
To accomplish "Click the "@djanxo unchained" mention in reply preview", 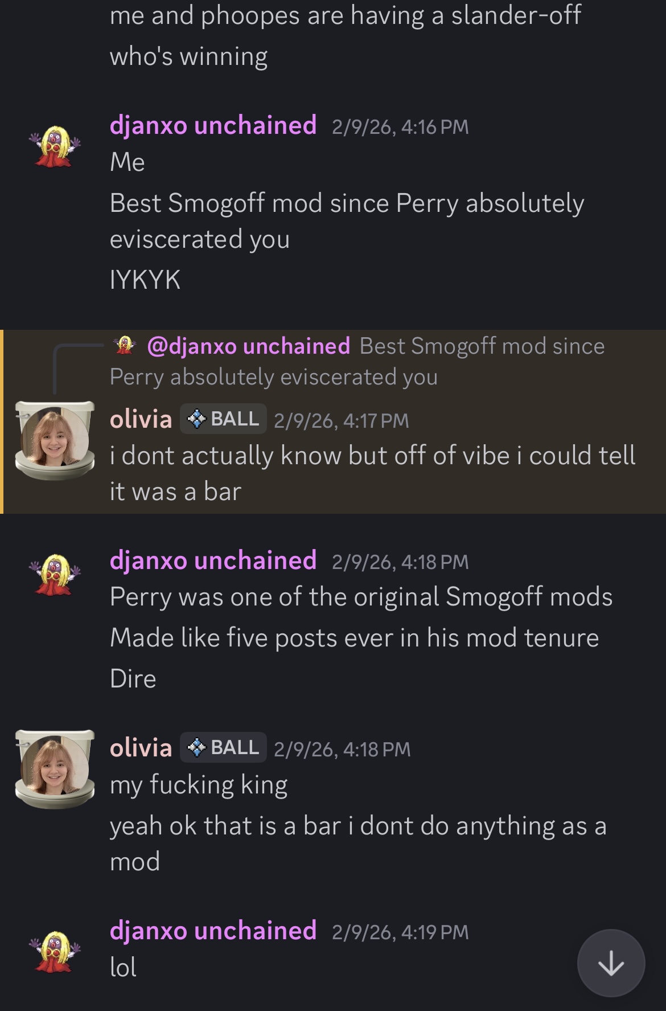I will (248, 346).
